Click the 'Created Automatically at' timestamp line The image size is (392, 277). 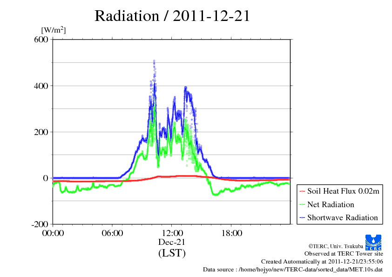click(322, 262)
